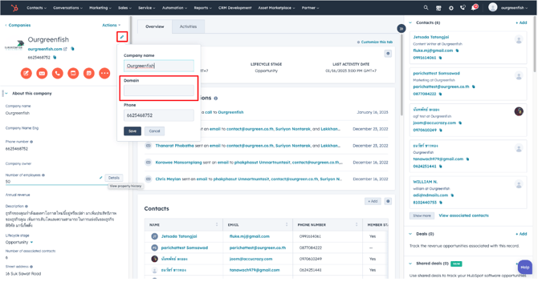This screenshot has width=538, height=290.
Task: Click + Add button above Contacts table
Action: tap(373, 201)
